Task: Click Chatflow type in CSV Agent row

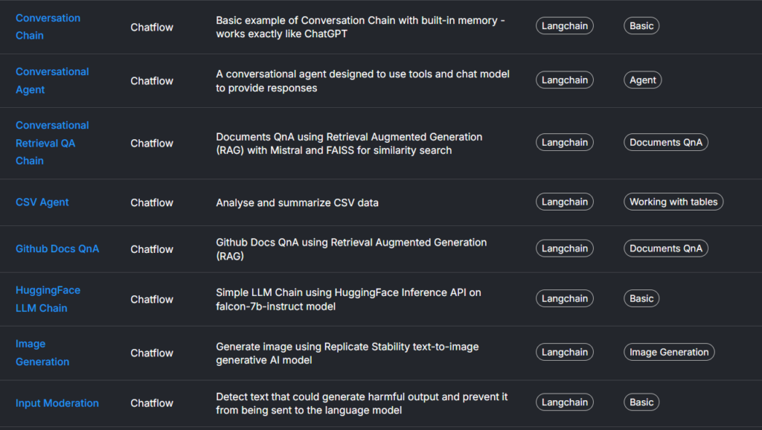Action: click(152, 202)
